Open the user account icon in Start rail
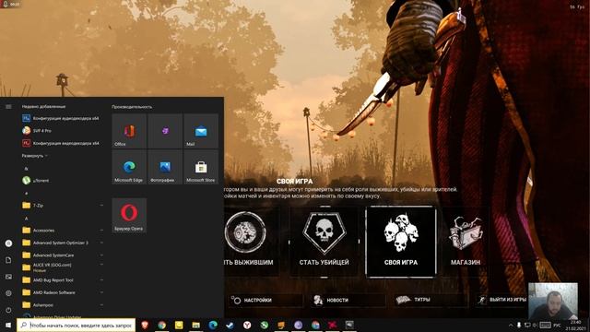Image resolution: width=590 pixels, height=332 pixels. point(8,243)
